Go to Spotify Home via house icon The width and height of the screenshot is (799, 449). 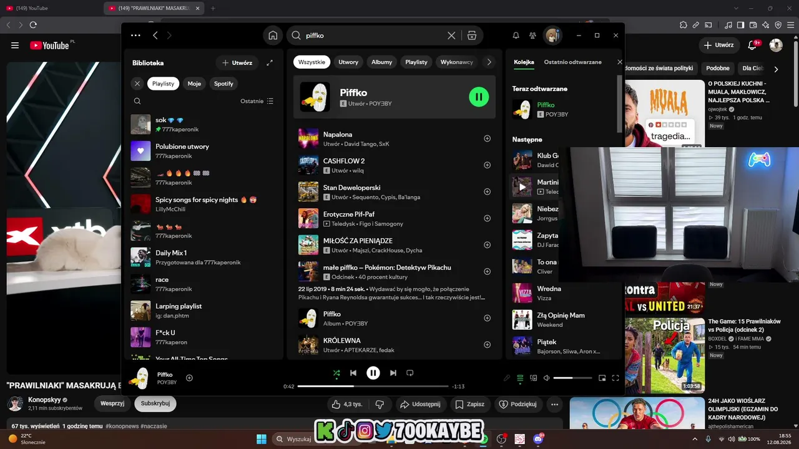tap(273, 36)
